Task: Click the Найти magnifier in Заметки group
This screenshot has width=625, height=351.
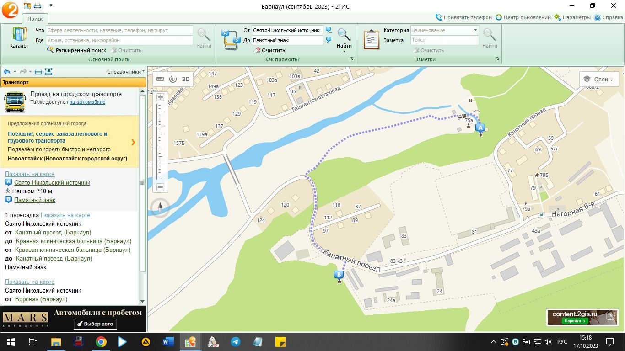Action: [490, 38]
